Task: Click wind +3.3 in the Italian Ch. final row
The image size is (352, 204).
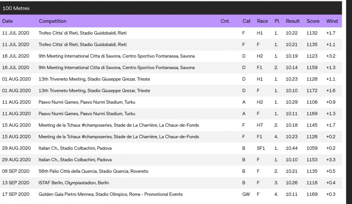Action: coord(331,160)
